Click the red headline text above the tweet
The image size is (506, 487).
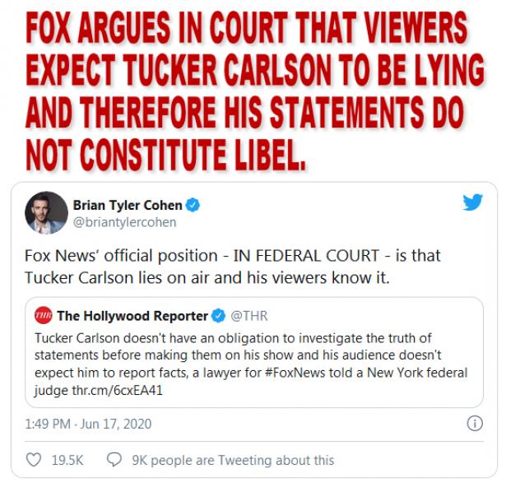(255, 90)
